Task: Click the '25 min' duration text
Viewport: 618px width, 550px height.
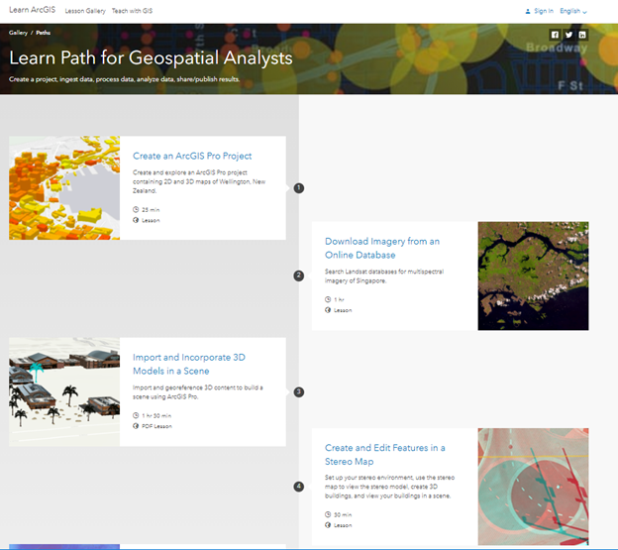Action: 151,210
